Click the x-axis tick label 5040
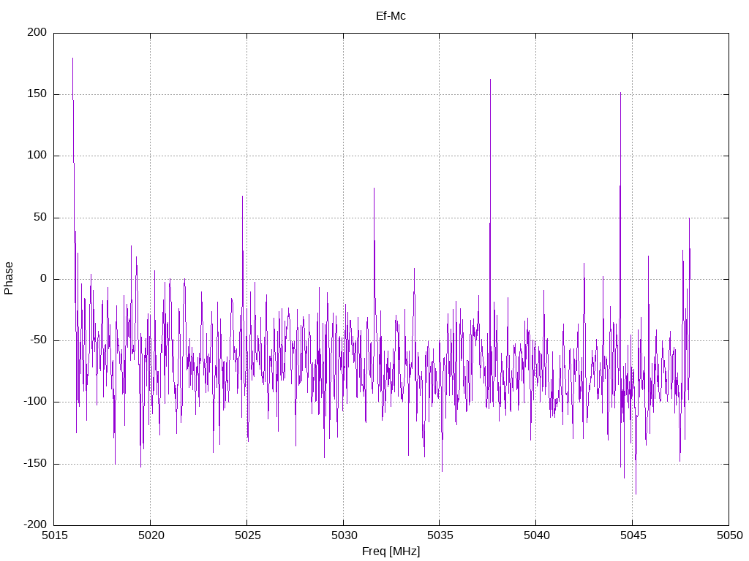Viewport: 749px width, 561px height. tap(536, 535)
